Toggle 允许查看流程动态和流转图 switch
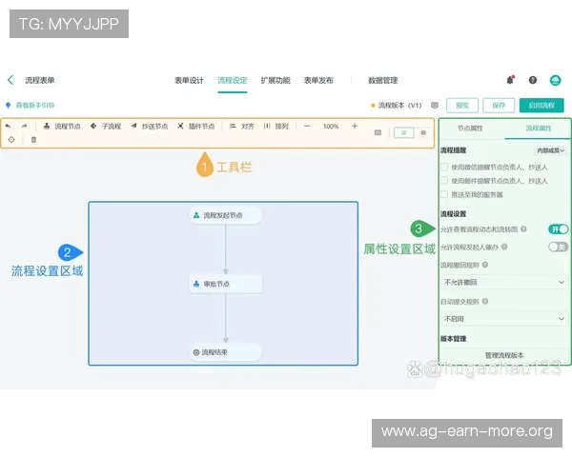This screenshot has width=572, height=457. point(558,228)
